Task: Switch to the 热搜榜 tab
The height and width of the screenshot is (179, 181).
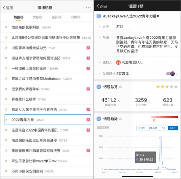Action: click(18, 17)
